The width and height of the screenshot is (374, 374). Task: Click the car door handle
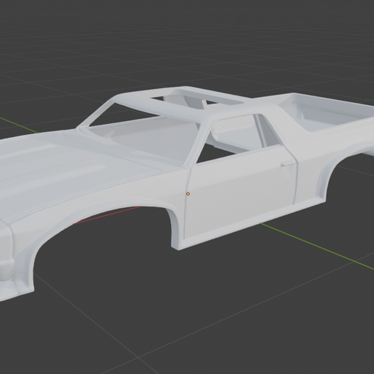click(286, 164)
